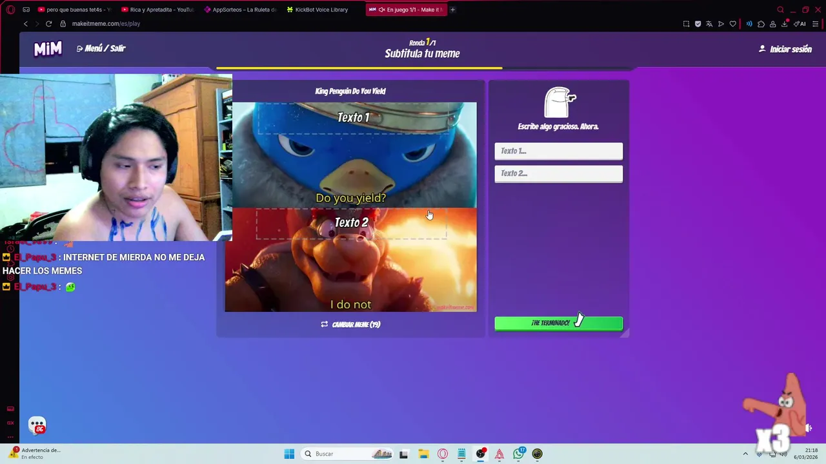Open the downloads icon

point(785,24)
